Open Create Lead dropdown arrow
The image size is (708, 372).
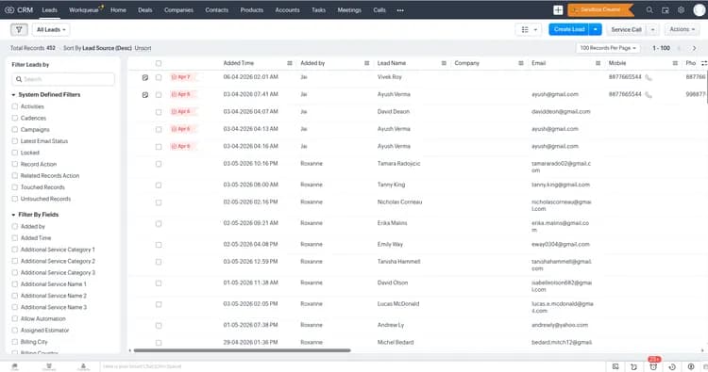(x=596, y=30)
